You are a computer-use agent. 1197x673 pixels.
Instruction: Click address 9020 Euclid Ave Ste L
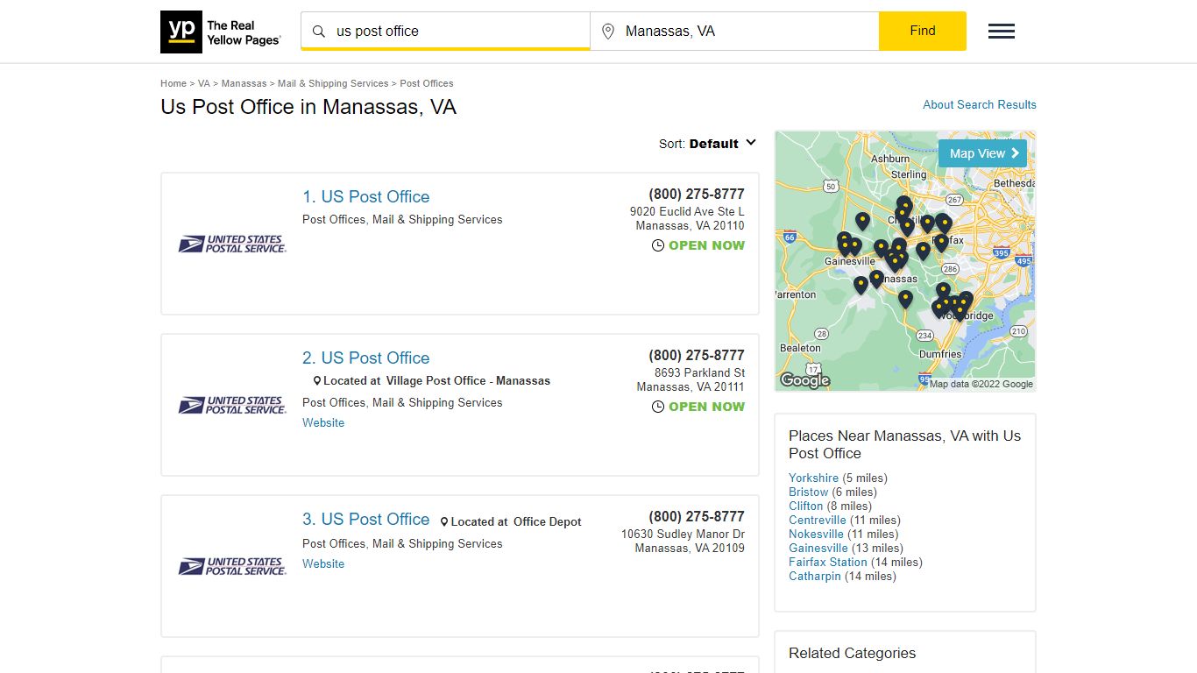click(x=687, y=211)
